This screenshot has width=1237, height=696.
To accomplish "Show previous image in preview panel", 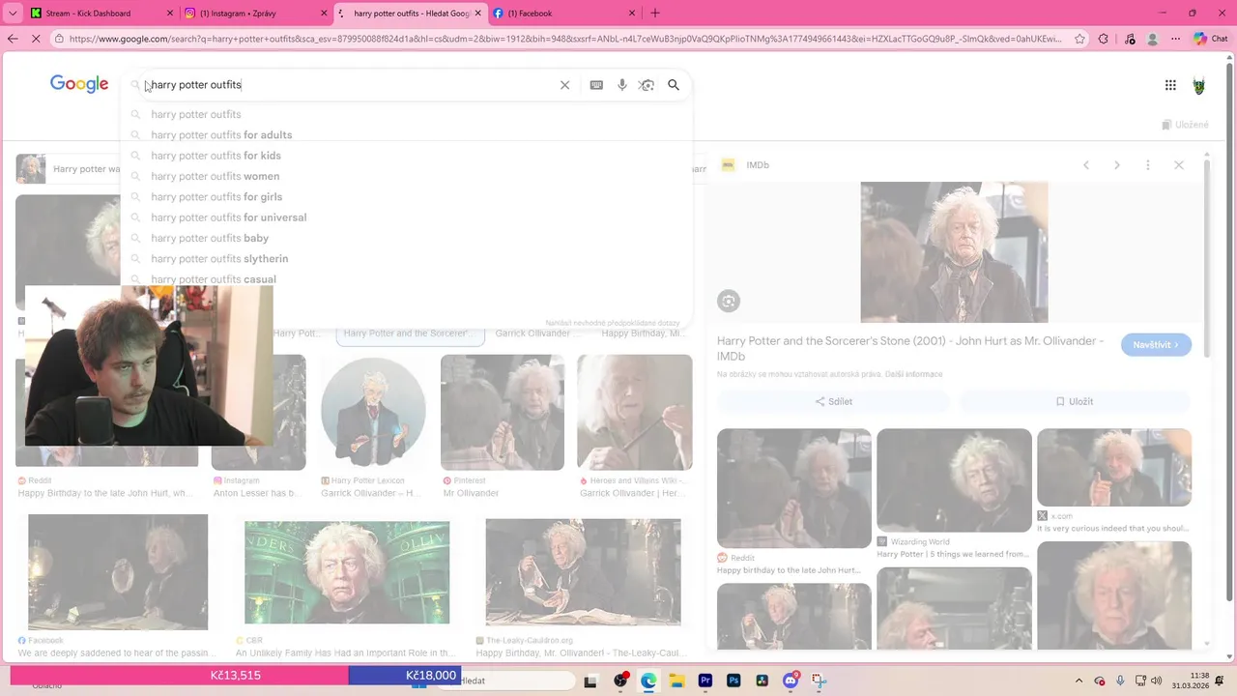I will coord(1086,165).
